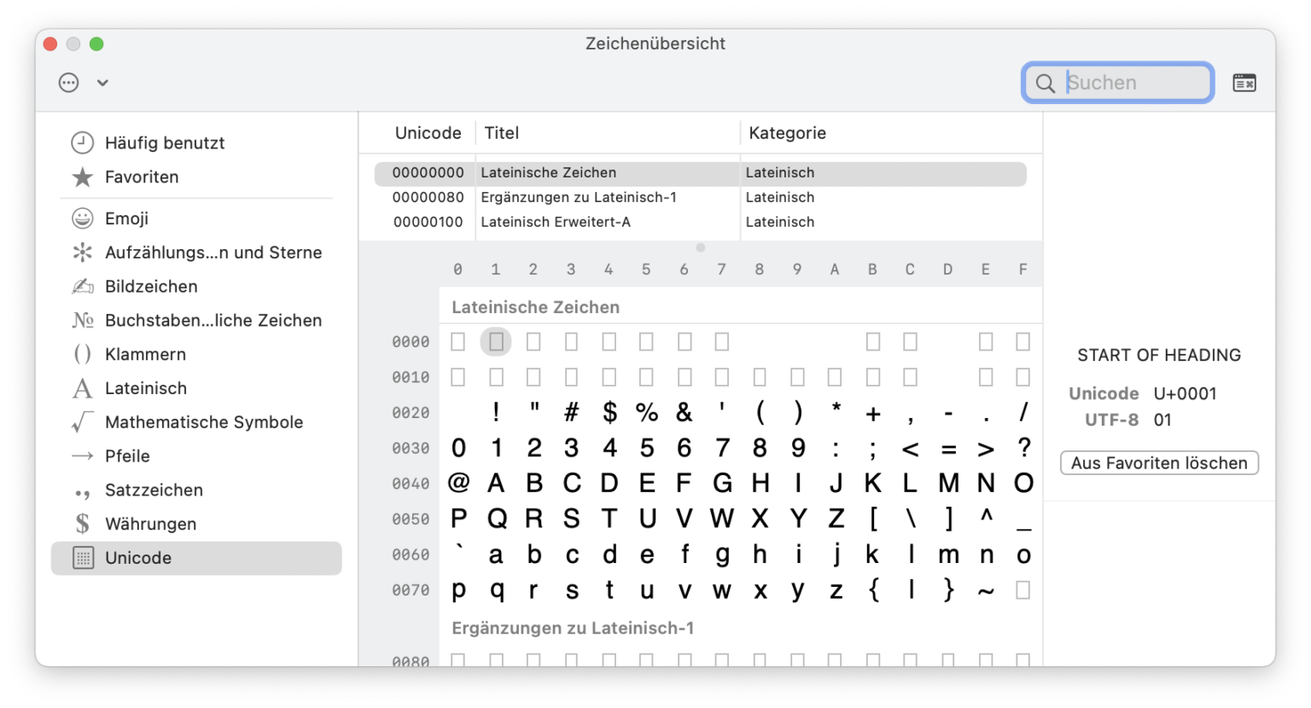This screenshot has width=1311, height=708.
Task: Click the Aufzählungs...n und Sterne category
Action: click(213, 252)
